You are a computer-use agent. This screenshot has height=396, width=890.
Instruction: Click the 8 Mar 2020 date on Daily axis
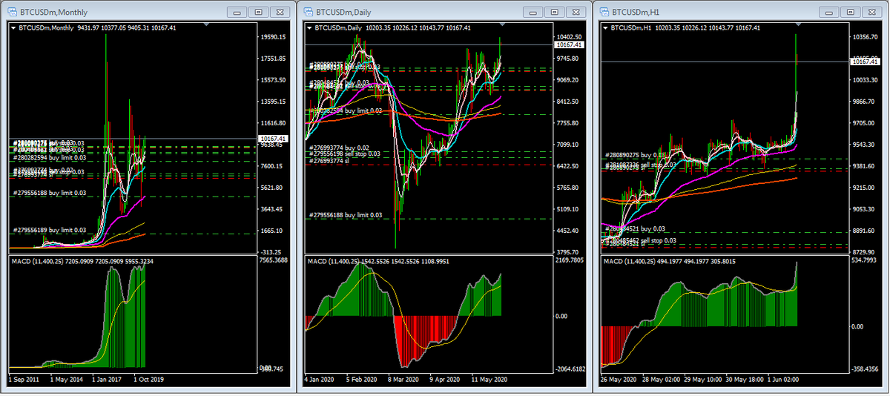pos(405,378)
